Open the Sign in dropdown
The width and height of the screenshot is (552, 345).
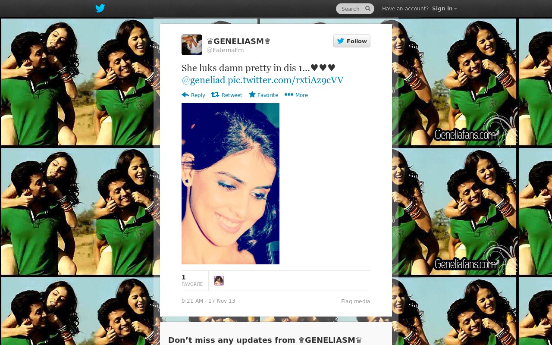(444, 9)
